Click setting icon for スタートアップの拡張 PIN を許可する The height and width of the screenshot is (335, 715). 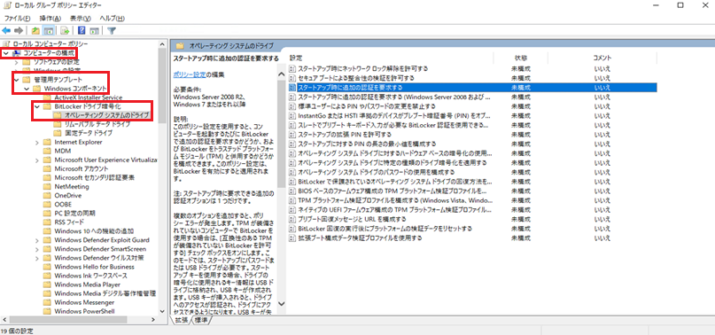(x=292, y=134)
